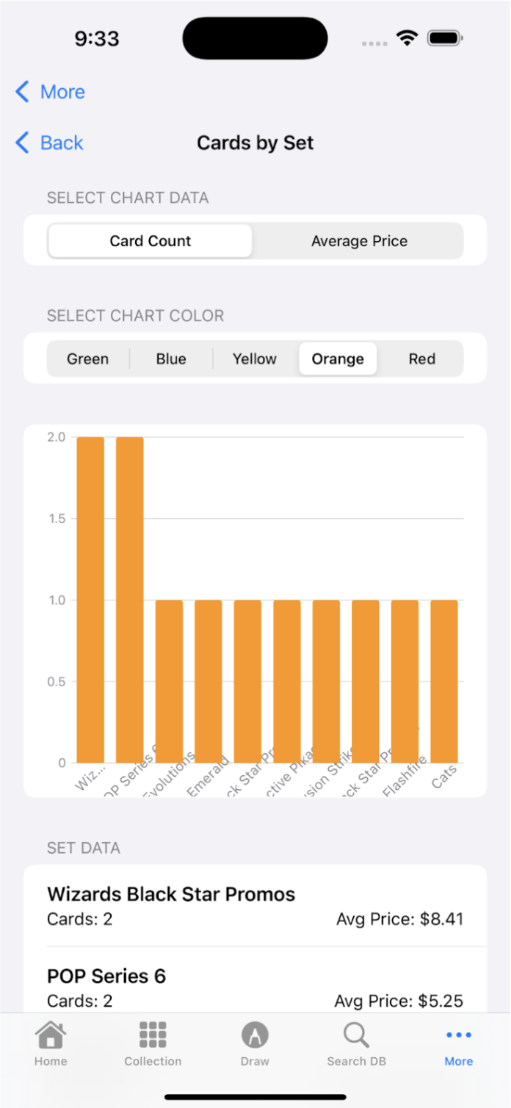Image resolution: width=511 pixels, height=1108 pixels.
Task: Switch to the More tab
Action: [458, 1043]
